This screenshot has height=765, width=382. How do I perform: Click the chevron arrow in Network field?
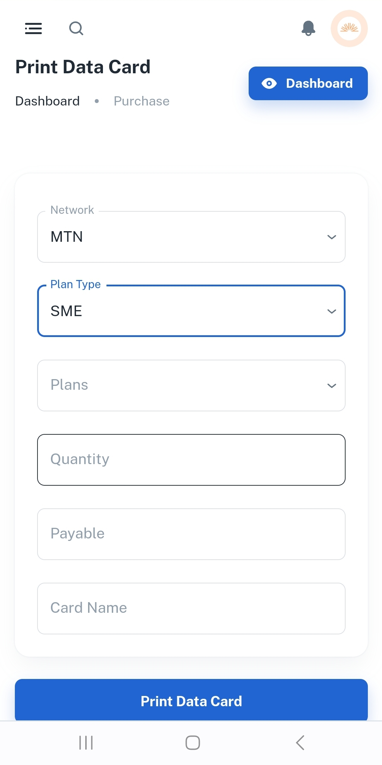[331, 237]
